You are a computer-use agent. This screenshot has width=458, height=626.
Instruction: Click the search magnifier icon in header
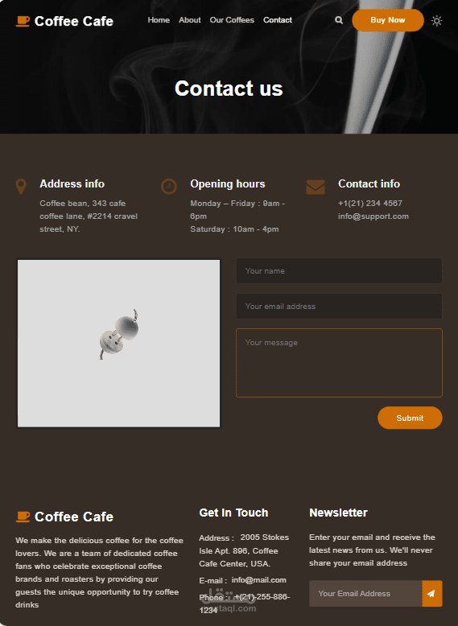[339, 20]
